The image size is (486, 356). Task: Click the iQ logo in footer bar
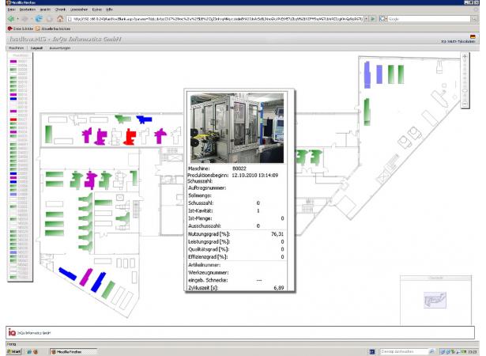coord(11,333)
